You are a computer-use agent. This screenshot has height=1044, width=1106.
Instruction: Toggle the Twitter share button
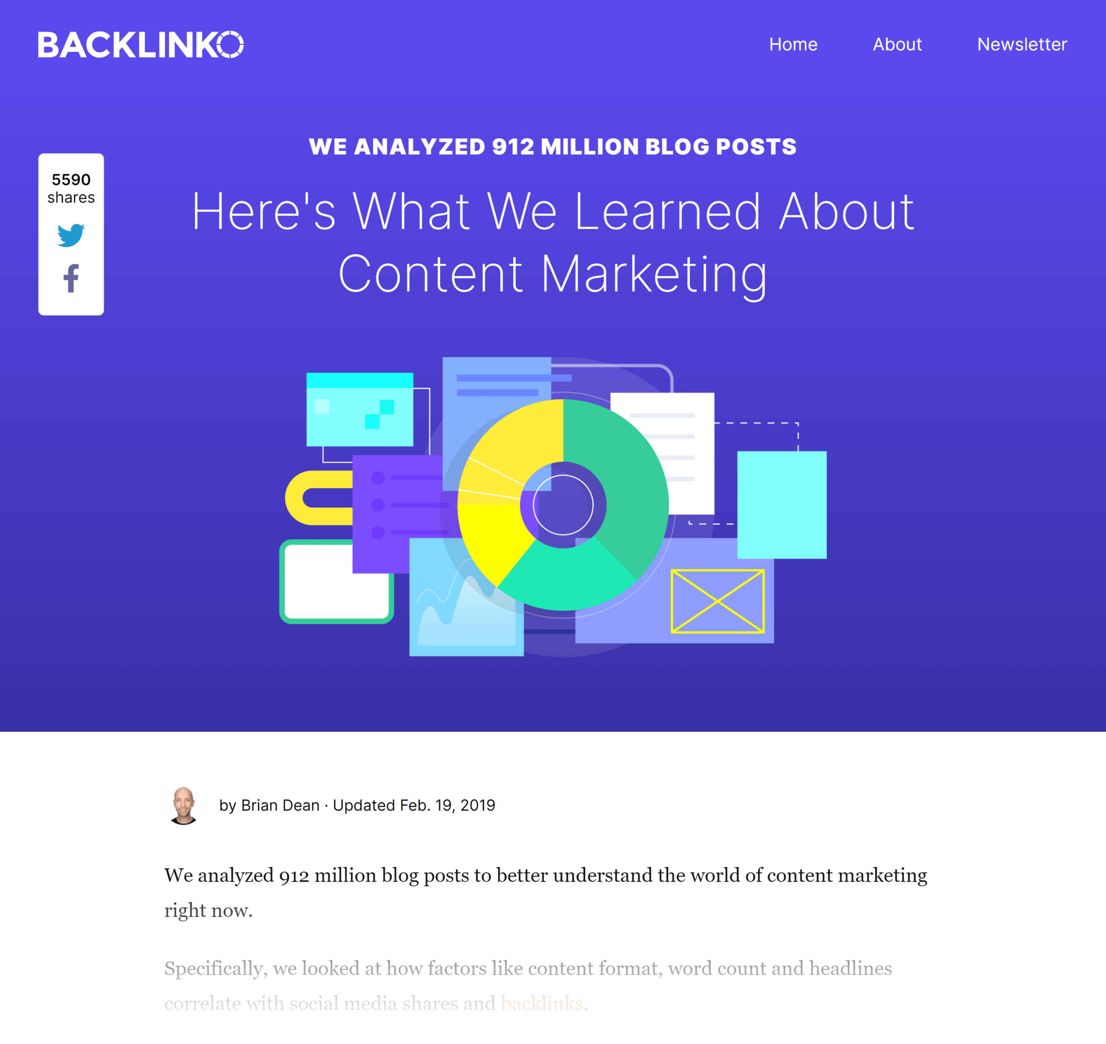tap(72, 236)
